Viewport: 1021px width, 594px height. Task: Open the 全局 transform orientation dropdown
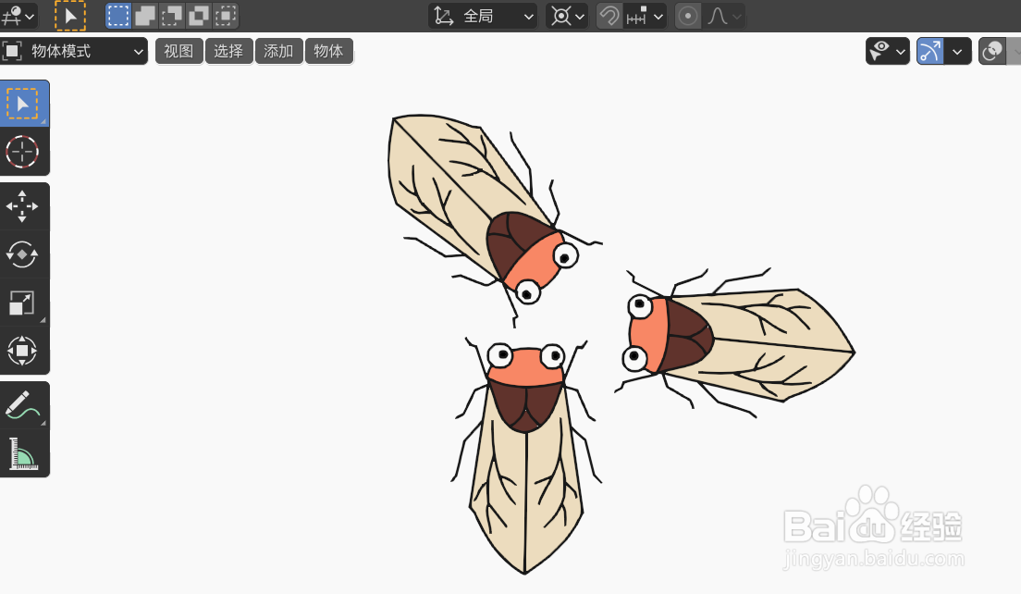click(483, 16)
